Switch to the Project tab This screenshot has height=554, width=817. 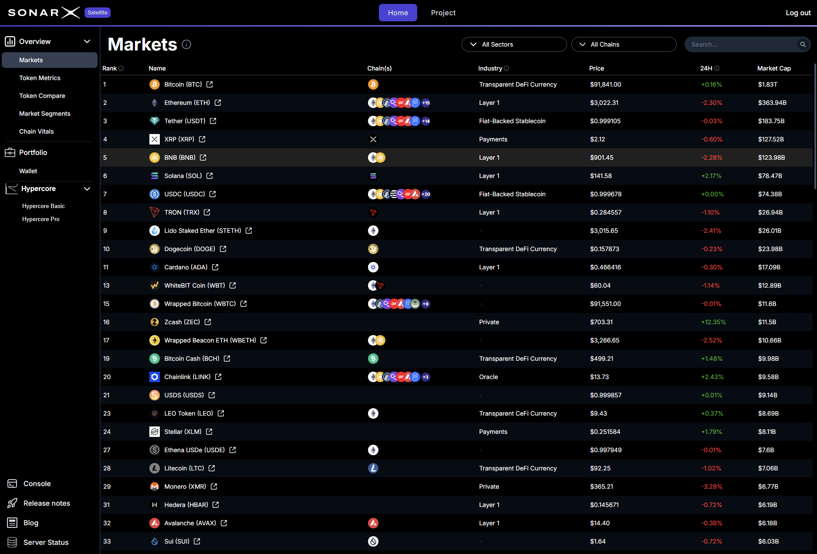coord(443,13)
